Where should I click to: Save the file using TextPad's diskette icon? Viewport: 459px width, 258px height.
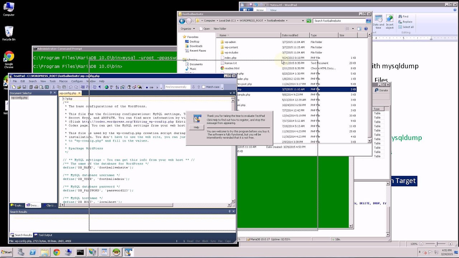coord(24,87)
